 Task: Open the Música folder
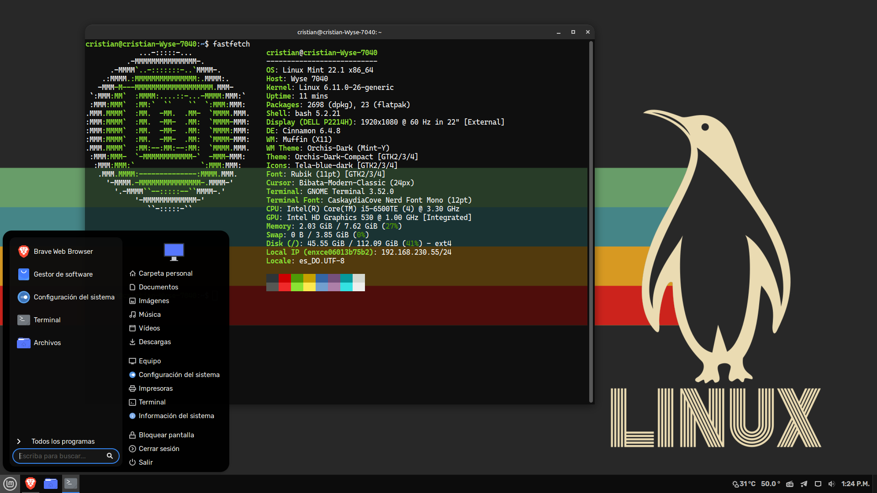coord(145,315)
